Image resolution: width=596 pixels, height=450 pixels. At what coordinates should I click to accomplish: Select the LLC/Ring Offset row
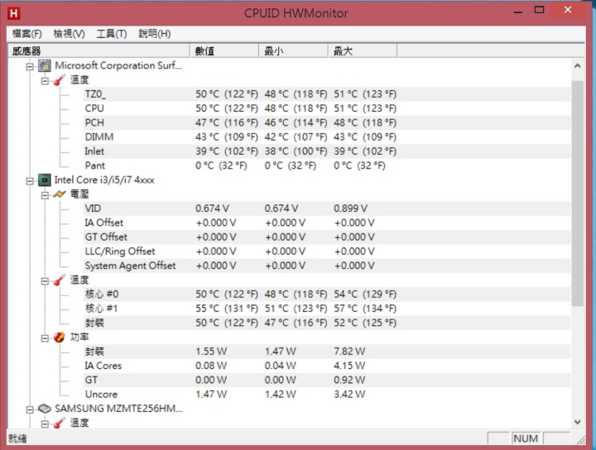[327, 251]
